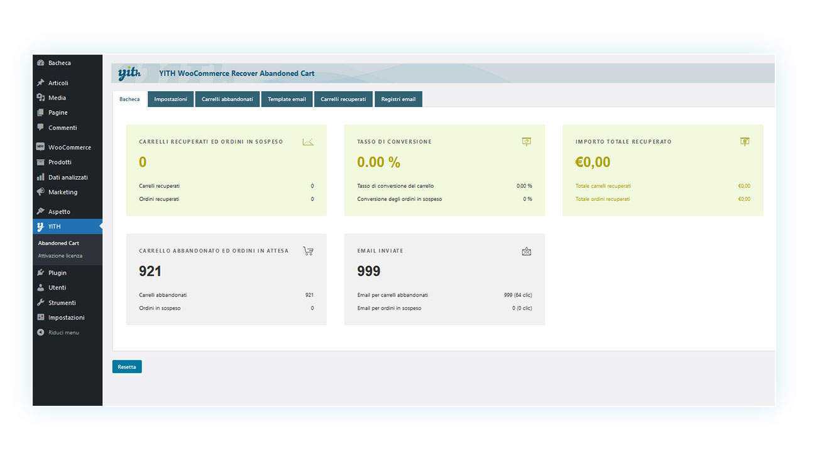
Task: Open the Marketing menu label
Action: point(63,192)
